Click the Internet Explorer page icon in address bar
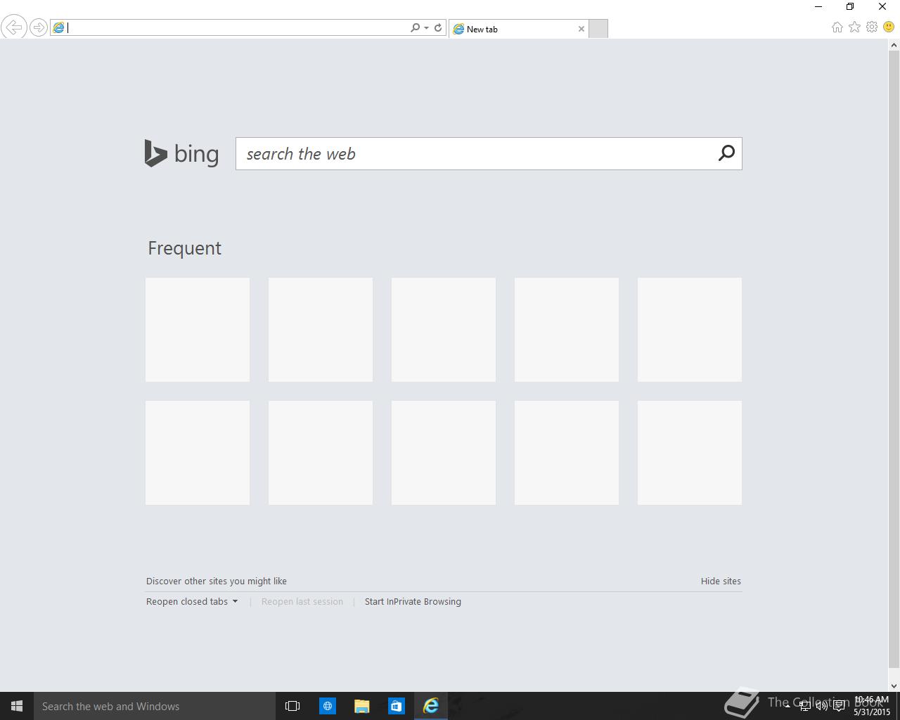 tap(59, 27)
